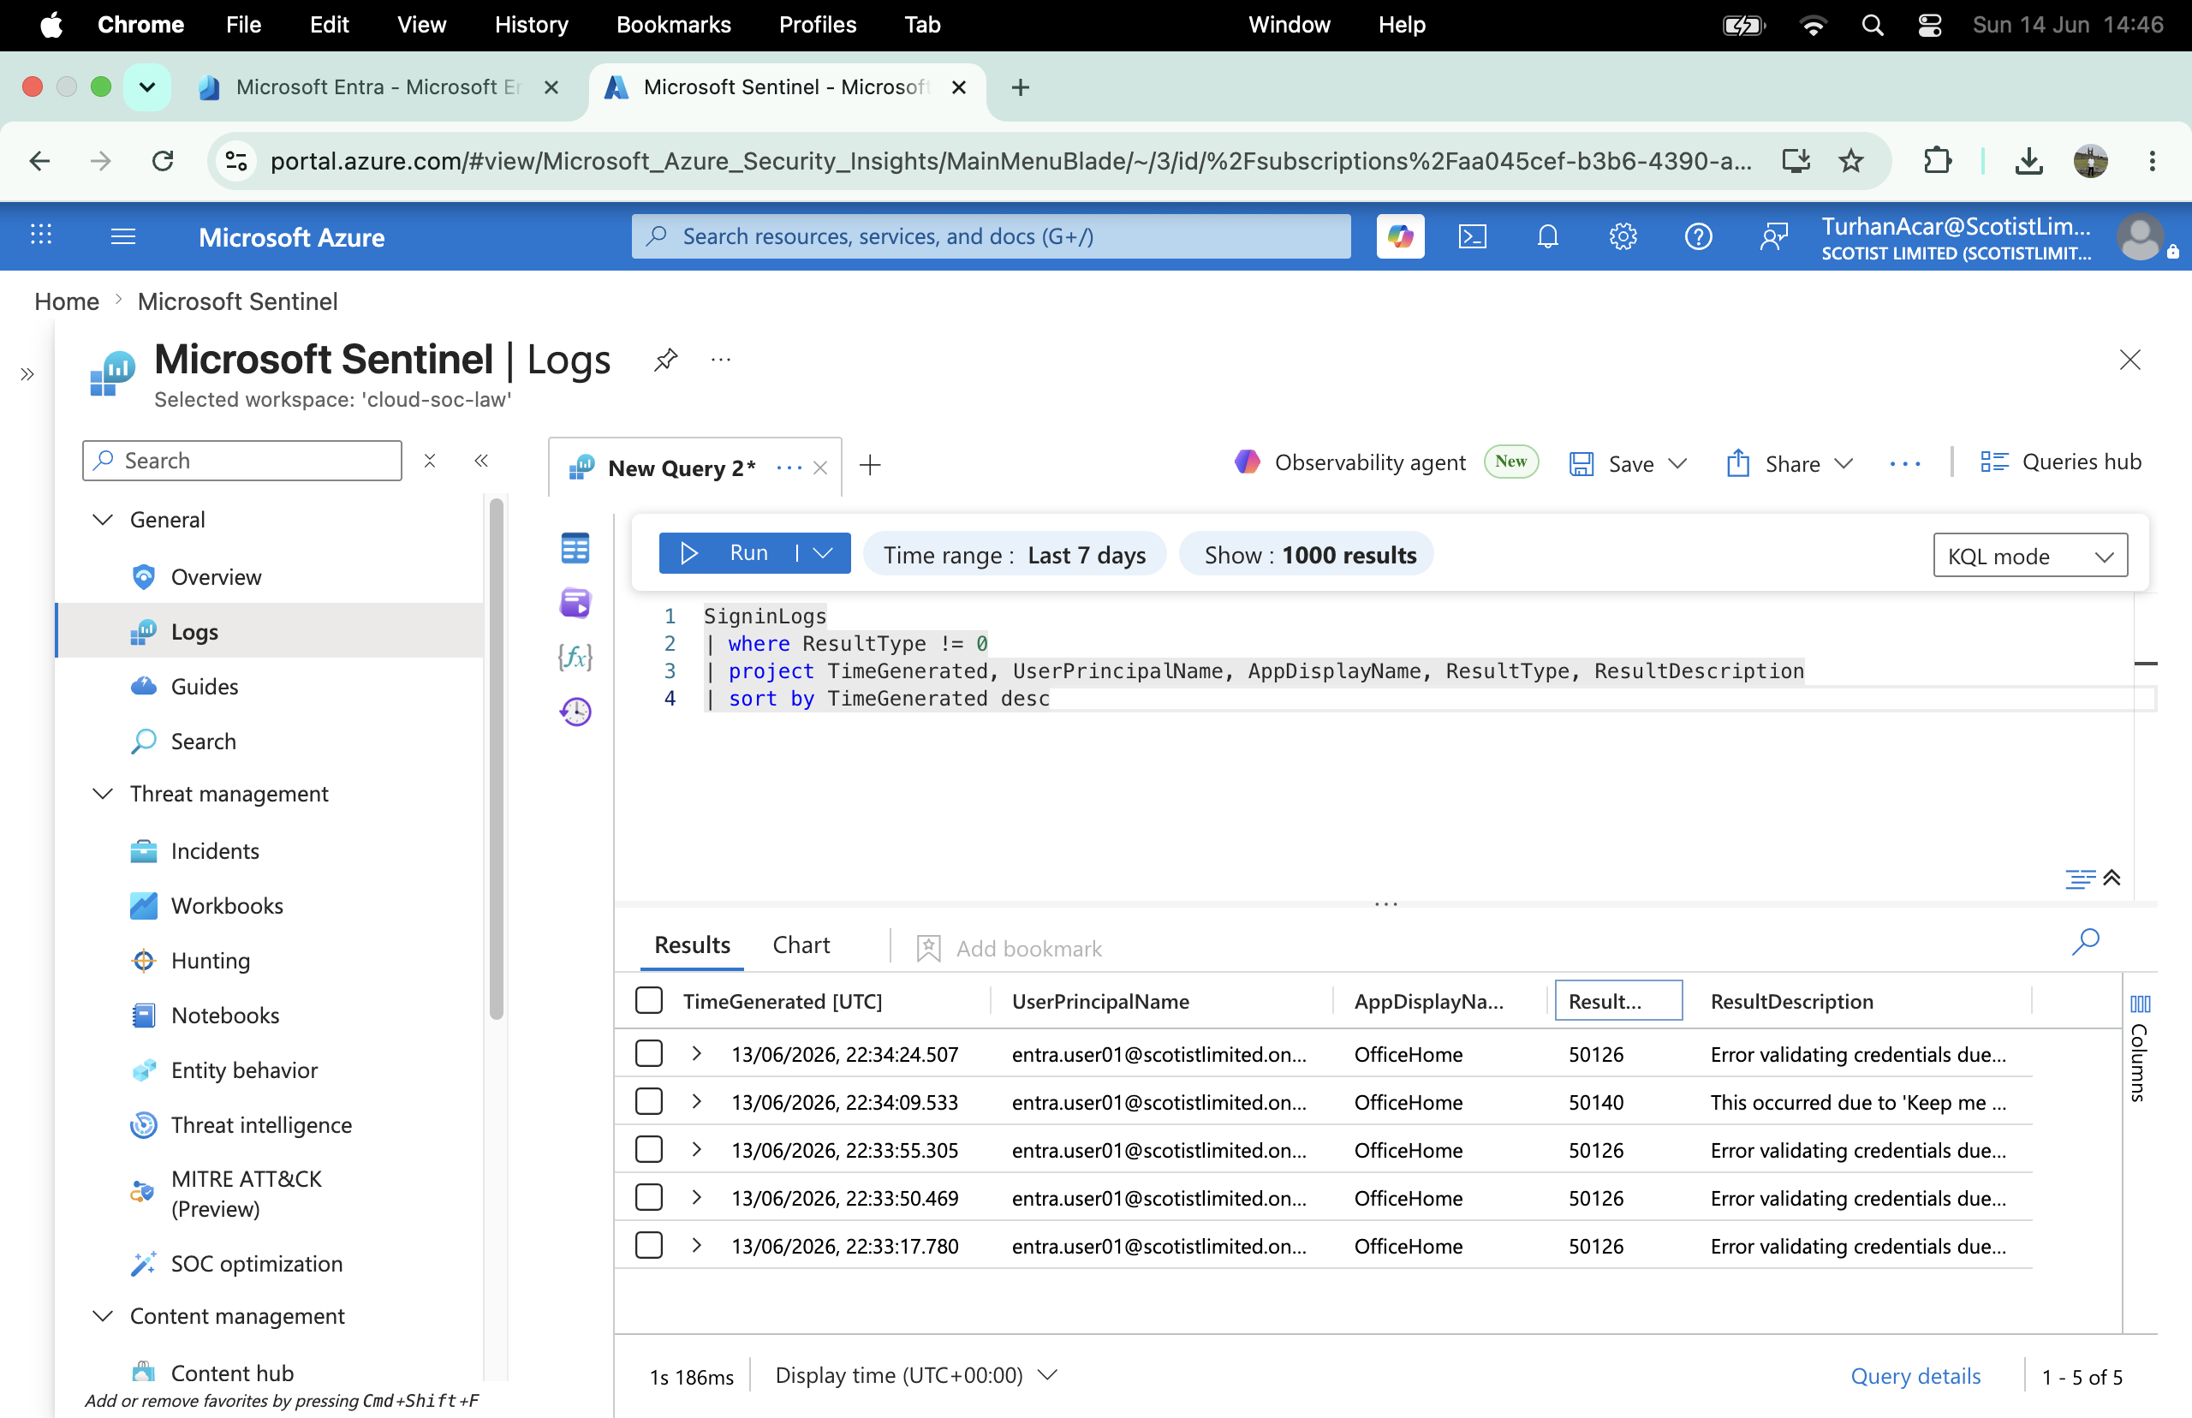Open the Columns side panel
This screenshot has height=1418, width=2192.
point(2140,1048)
